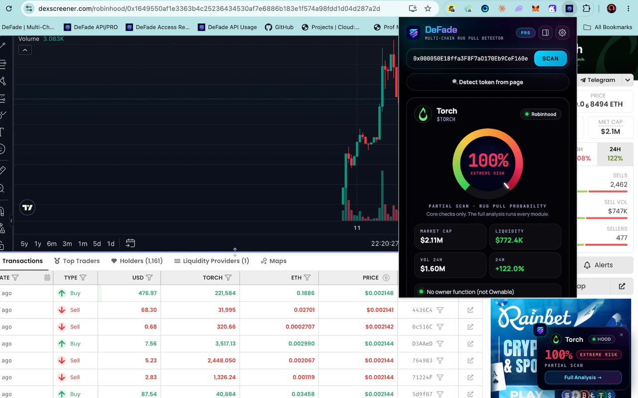638x398 pixels.
Task: Toggle PRICE column currency dollar icon
Action: (386, 278)
